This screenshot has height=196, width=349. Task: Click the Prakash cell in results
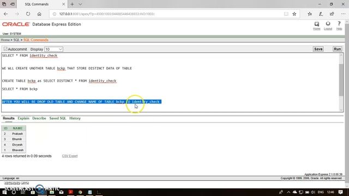pyautogui.click(x=17, y=134)
